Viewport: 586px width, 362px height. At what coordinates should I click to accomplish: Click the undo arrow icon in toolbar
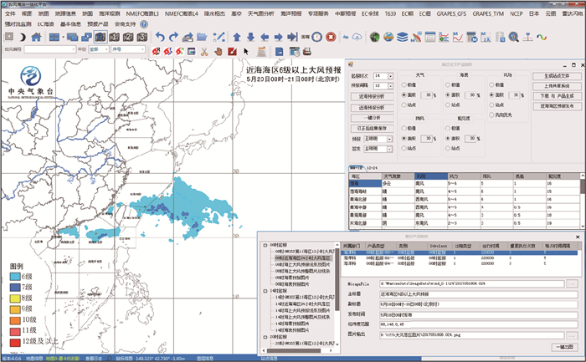[161, 37]
